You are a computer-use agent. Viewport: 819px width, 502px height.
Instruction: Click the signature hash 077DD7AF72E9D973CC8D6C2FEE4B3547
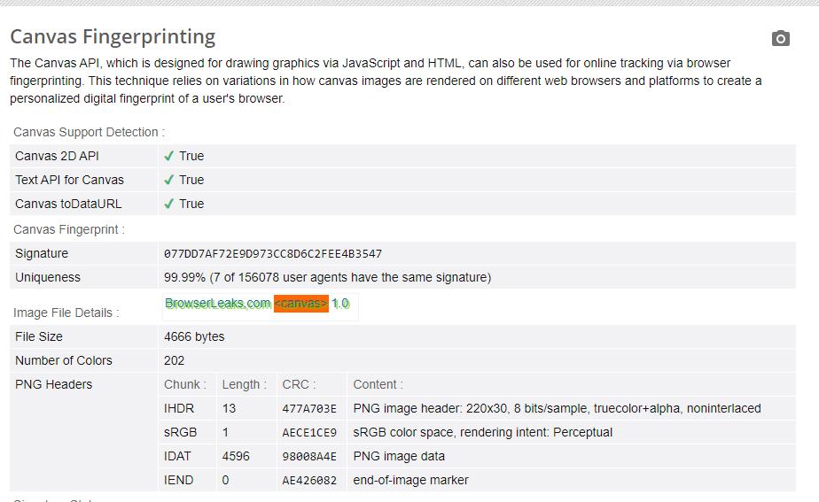tap(273, 253)
